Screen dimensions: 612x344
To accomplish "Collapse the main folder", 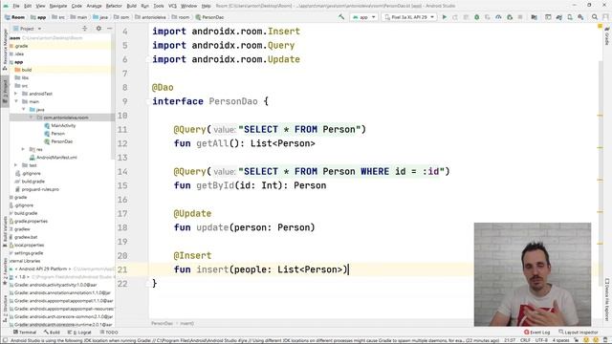I will pos(16,101).
